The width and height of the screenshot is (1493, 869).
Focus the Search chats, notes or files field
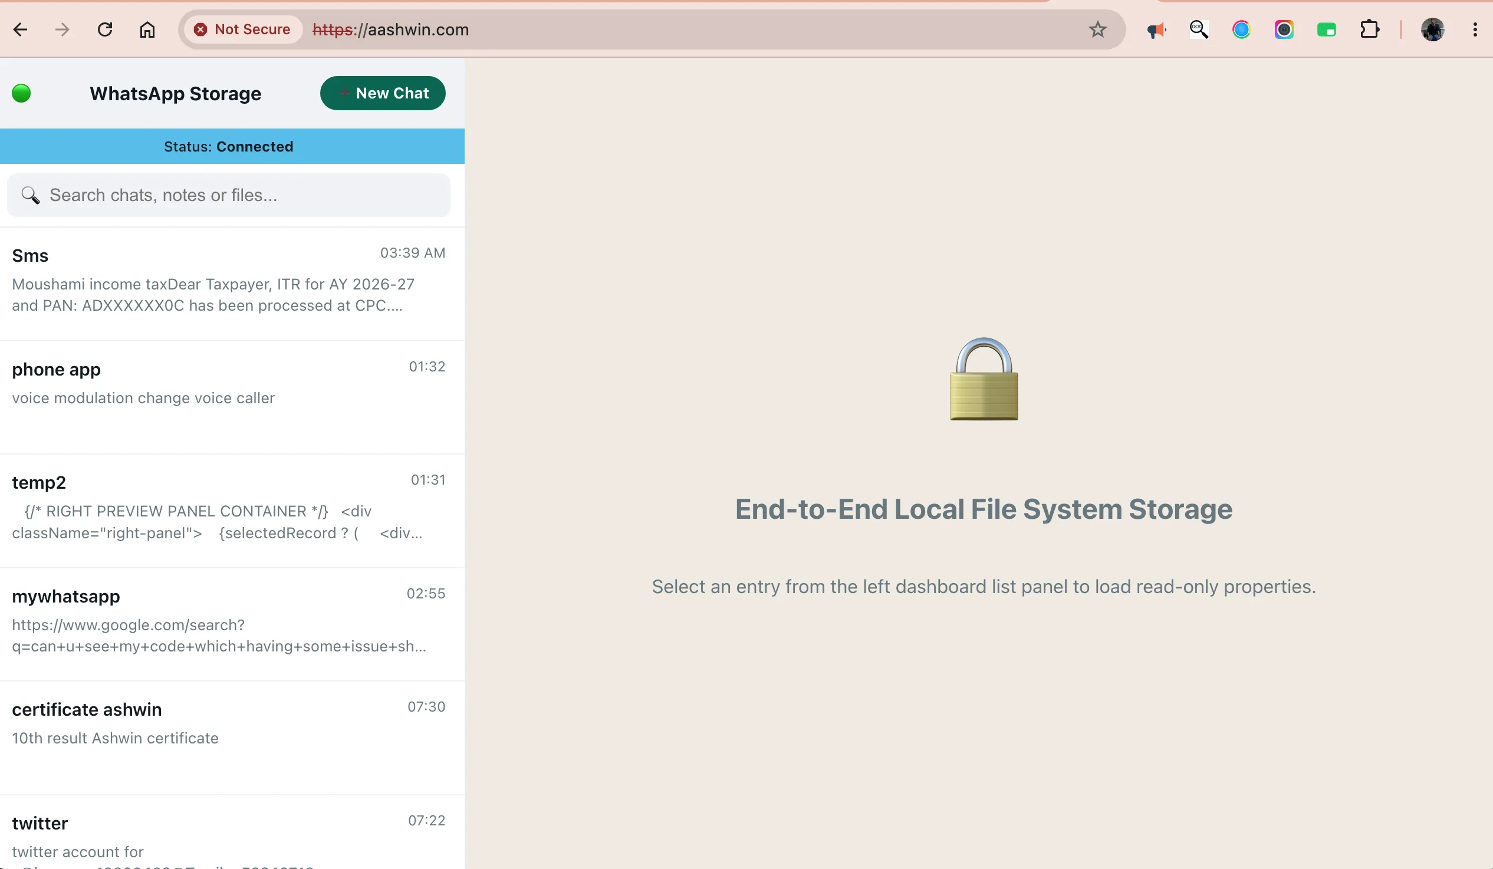coord(229,195)
